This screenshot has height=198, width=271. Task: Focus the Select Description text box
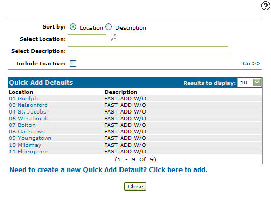click(148, 51)
